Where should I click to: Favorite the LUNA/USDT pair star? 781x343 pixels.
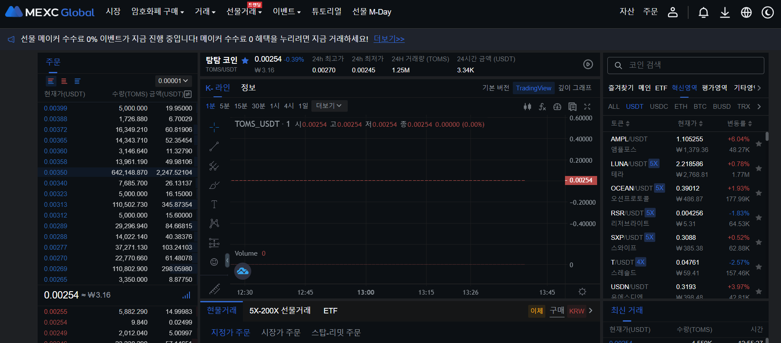[758, 169]
